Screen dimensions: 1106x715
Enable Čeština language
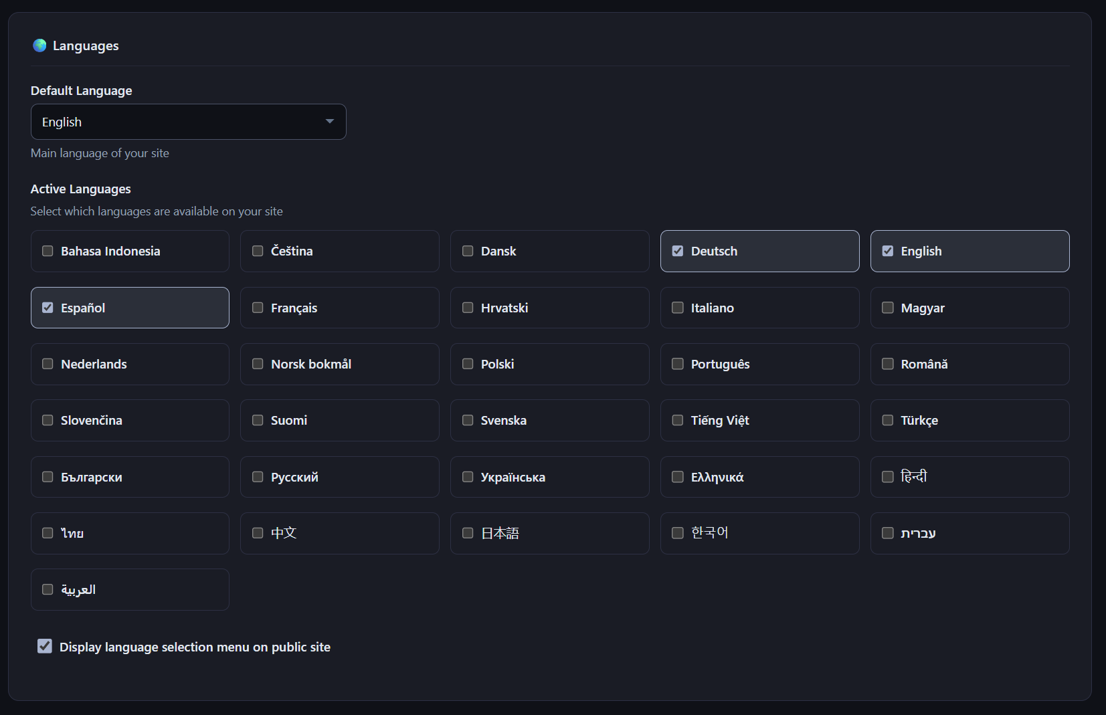point(258,251)
